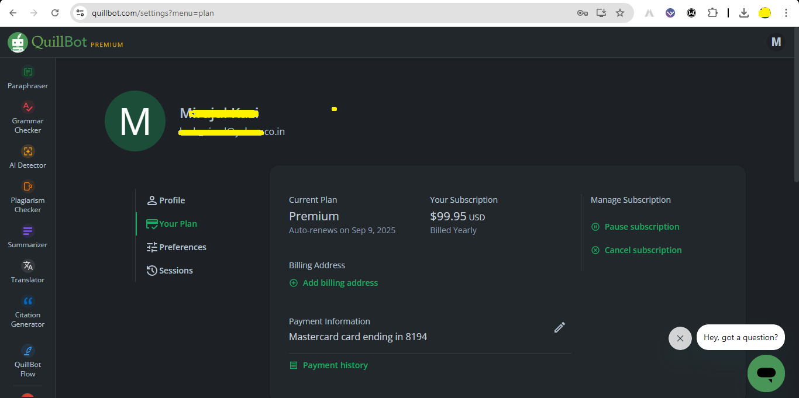
Task: Open the Preferences settings section
Action: (177, 247)
